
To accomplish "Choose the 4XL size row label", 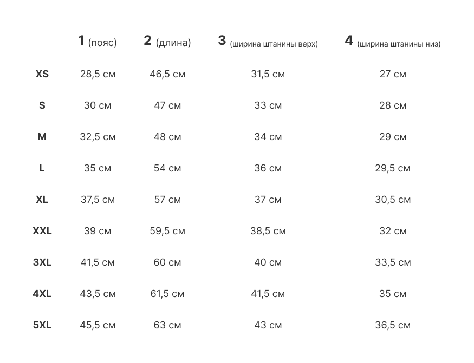I will tap(42, 294).
